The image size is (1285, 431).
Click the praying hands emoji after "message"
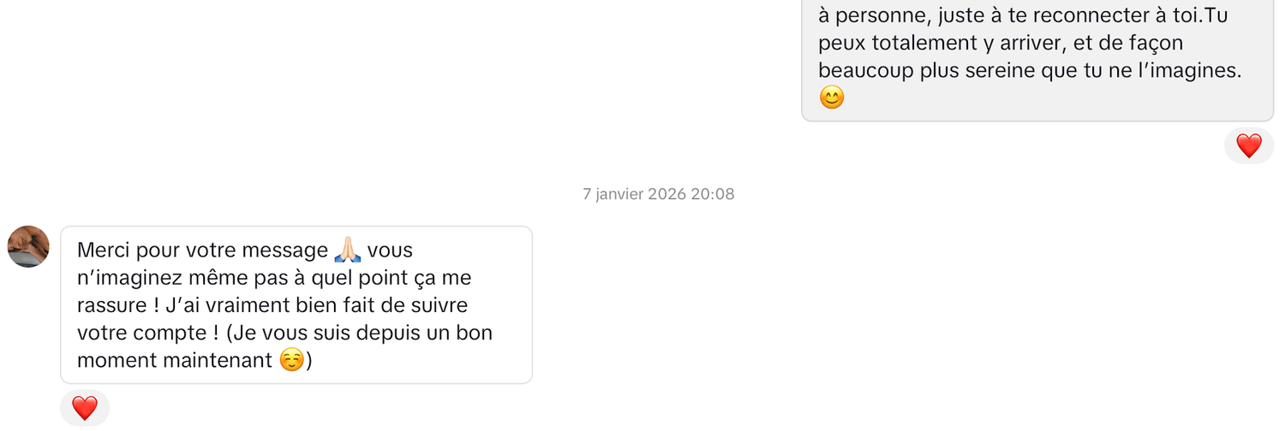[x=347, y=251]
